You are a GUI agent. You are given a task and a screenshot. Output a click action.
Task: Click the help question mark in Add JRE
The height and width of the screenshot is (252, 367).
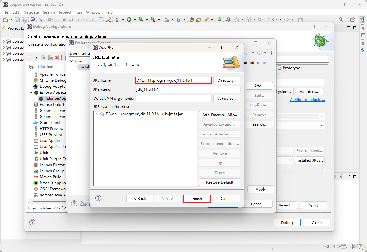coord(98,198)
